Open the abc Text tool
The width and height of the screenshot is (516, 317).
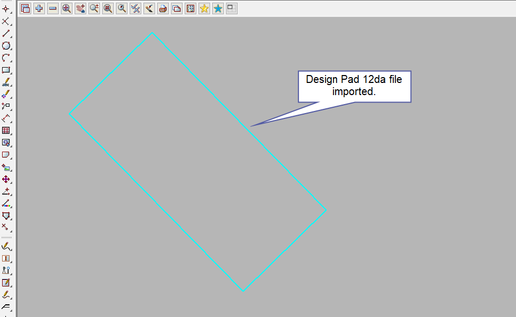coord(6,82)
